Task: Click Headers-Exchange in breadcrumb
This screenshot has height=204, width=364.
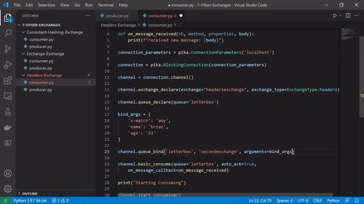Action: coord(118,25)
